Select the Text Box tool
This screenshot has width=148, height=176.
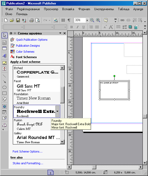(4, 43)
